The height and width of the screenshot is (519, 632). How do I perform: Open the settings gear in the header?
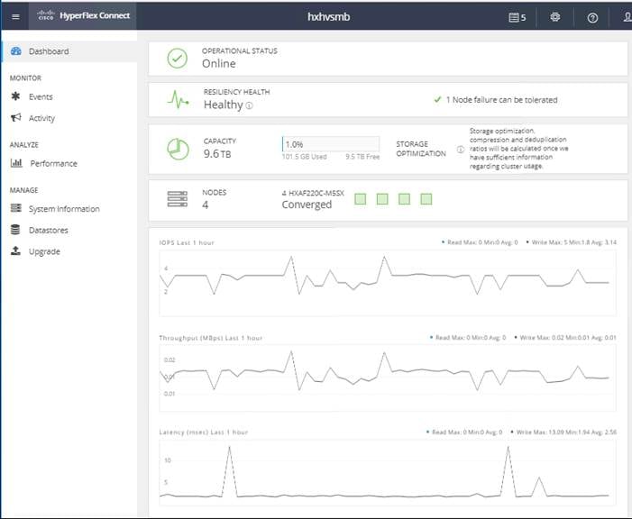[555, 17]
